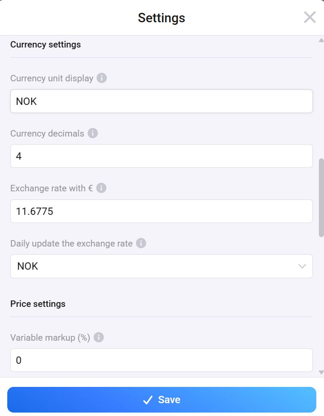Close the Settings dialog
Screen dimensions: 324x416
[309, 18]
